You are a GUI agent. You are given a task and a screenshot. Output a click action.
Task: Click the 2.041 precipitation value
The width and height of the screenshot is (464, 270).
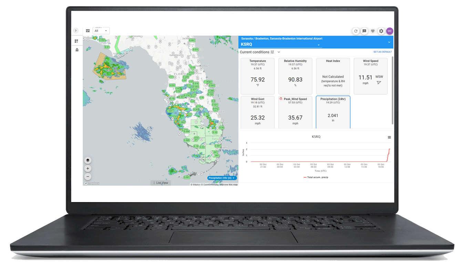(x=333, y=116)
